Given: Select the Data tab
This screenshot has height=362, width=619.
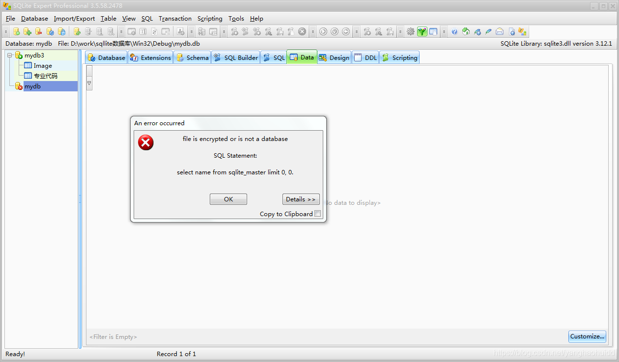Looking at the screenshot, I should click(x=302, y=57).
